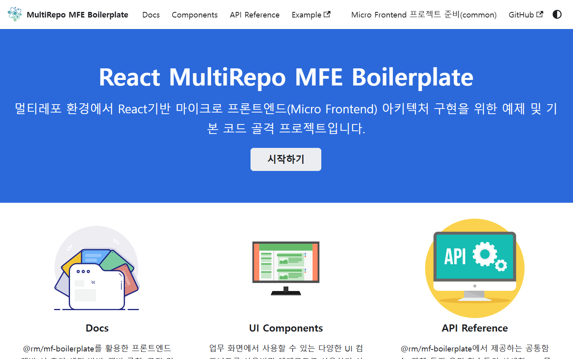Screen dimensions: 573x359
Task: Click the external-link icon next to GitHub
Action: pos(540,14)
